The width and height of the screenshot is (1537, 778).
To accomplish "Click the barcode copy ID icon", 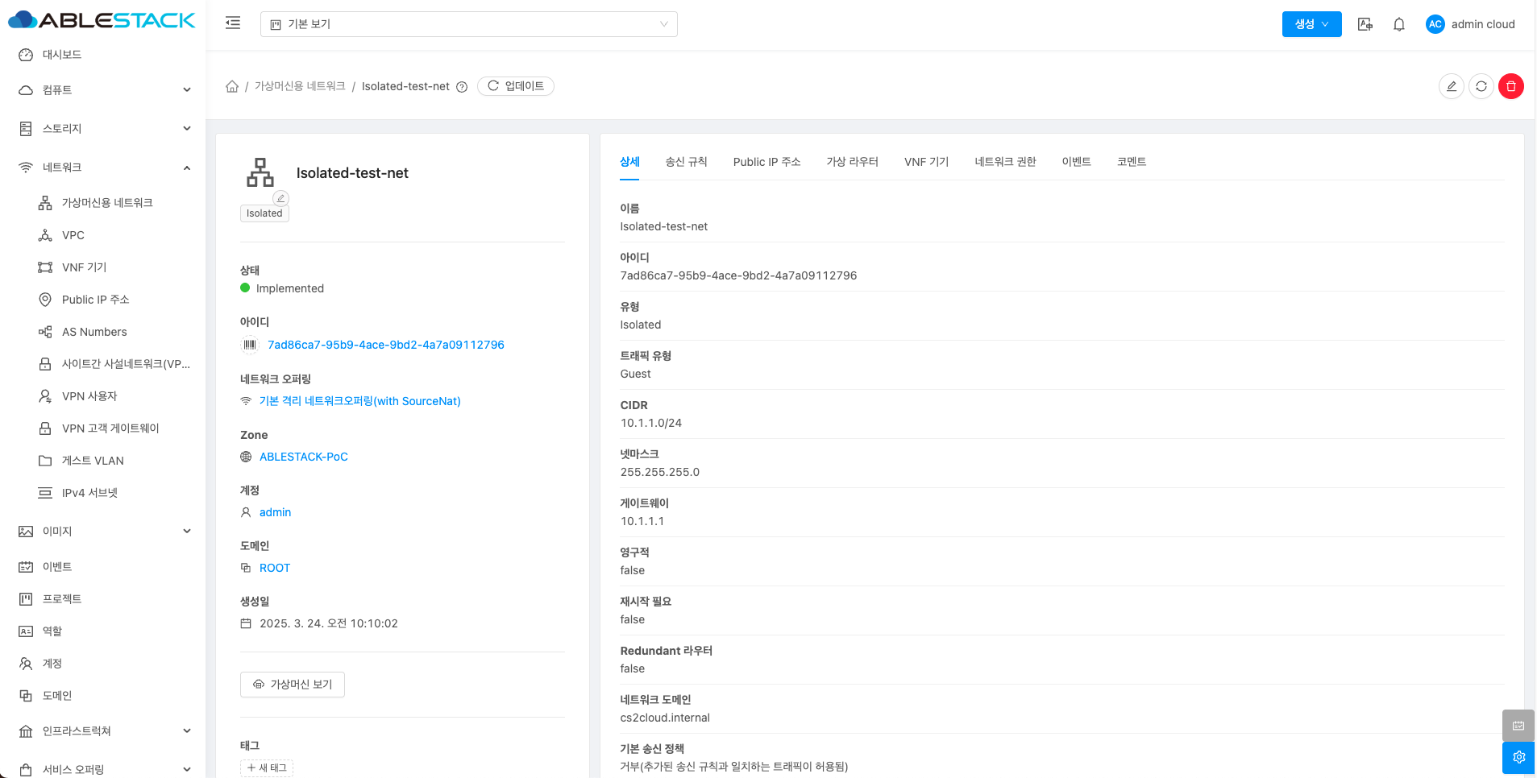I will (x=250, y=345).
